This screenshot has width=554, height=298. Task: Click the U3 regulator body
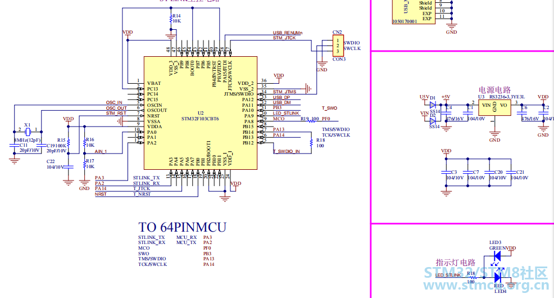click(494, 107)
